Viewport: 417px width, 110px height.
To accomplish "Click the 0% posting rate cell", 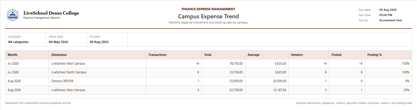I will click(388, 81).
